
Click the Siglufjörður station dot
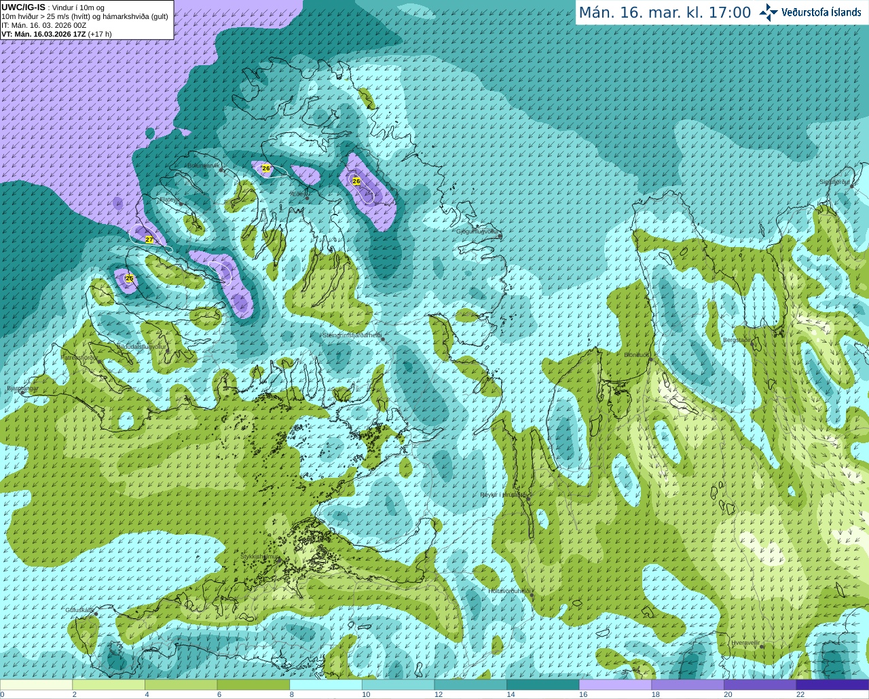853,186
